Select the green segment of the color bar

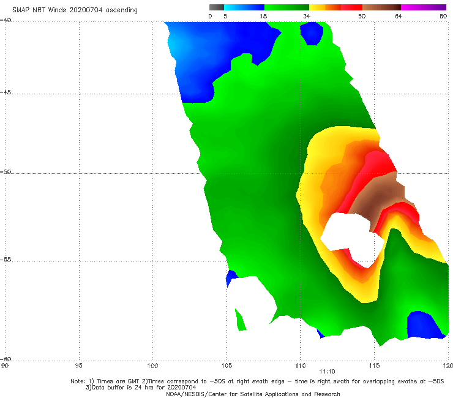pyautogui.click(x=286, y=7)
